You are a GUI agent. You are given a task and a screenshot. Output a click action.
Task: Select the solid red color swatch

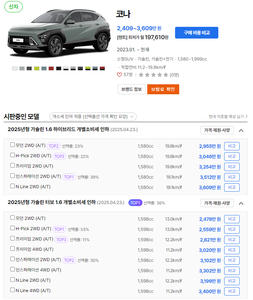[x=51, y=68]
